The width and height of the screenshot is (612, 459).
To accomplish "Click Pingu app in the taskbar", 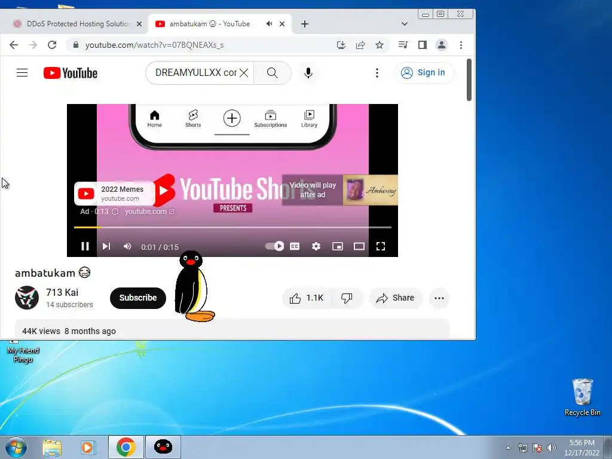I will (x=163, y=447).
